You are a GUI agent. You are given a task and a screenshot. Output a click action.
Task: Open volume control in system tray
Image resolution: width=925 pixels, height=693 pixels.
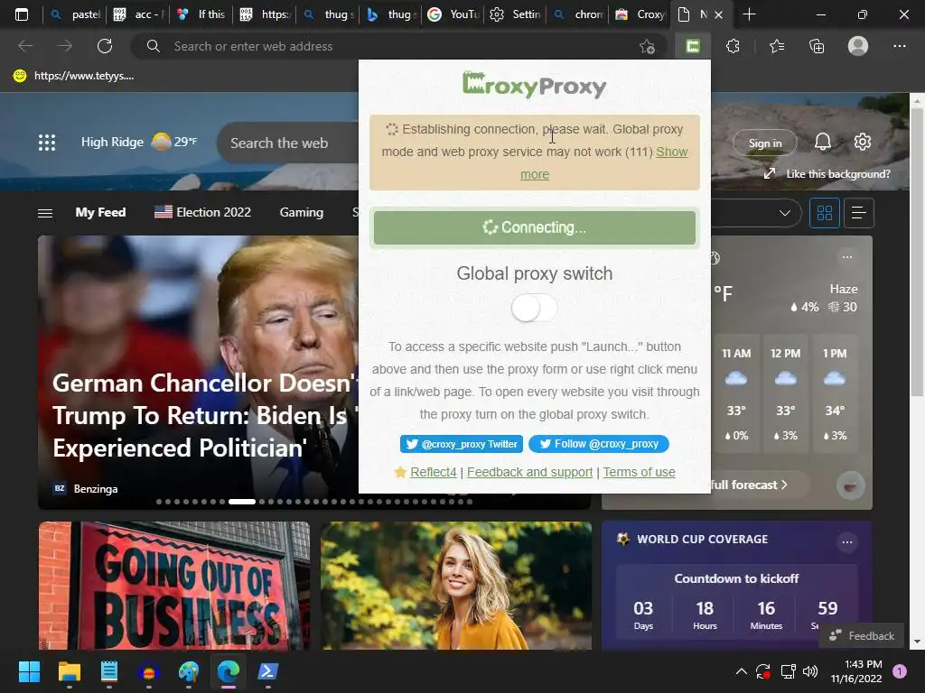(810, 671)
